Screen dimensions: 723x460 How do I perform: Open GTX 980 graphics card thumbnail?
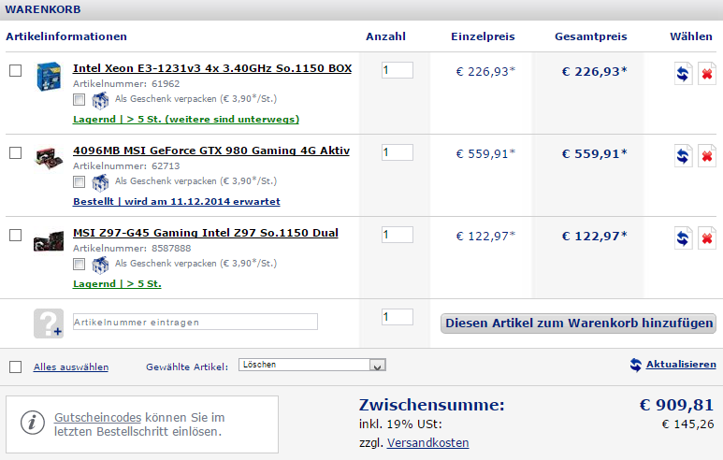click(x=49, y=158)
